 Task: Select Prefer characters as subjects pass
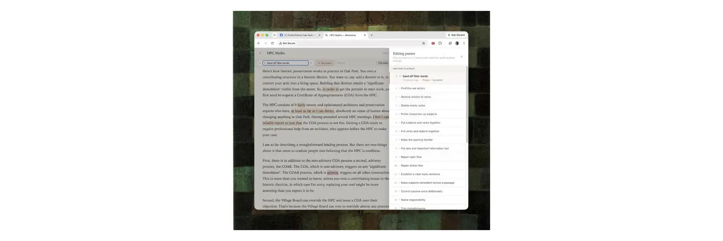tap(428, 114)
